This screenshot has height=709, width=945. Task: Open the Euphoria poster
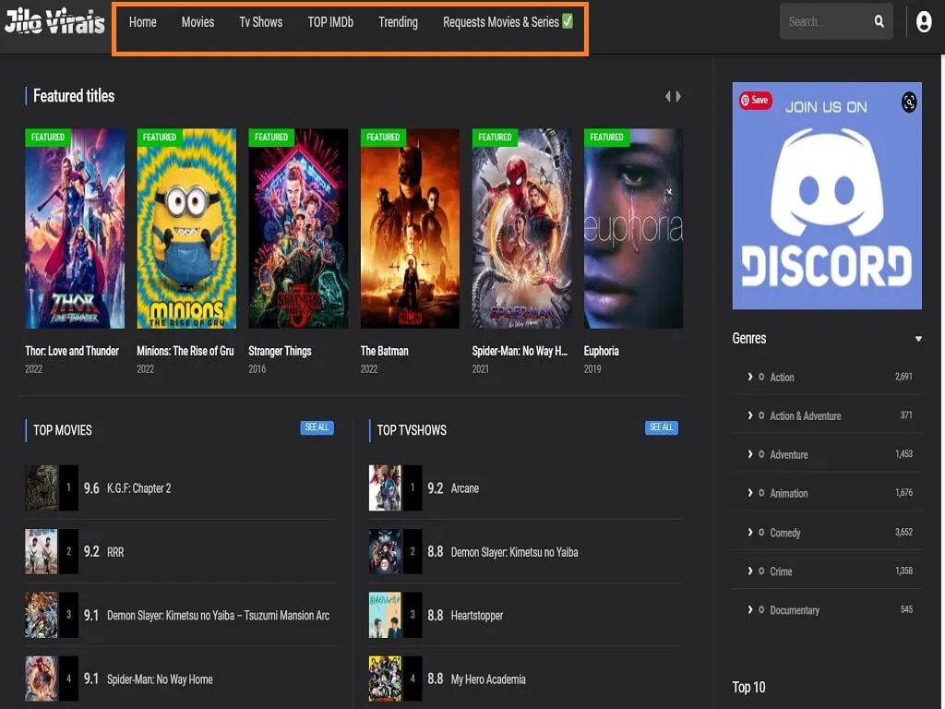[x=633, y=229]
